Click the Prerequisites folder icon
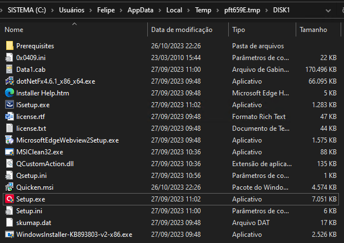This screenshot has height=243, width=344. coord(10,46)
